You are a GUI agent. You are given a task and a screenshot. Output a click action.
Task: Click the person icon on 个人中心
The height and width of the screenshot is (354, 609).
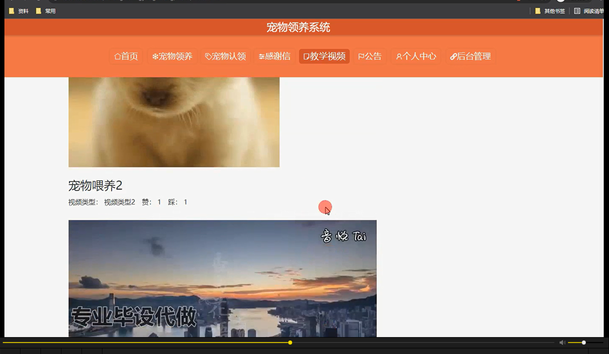pyautogui.click(x=399, y=56)
